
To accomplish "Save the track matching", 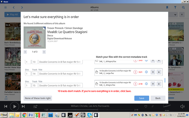I will click(x=142, y=98).
